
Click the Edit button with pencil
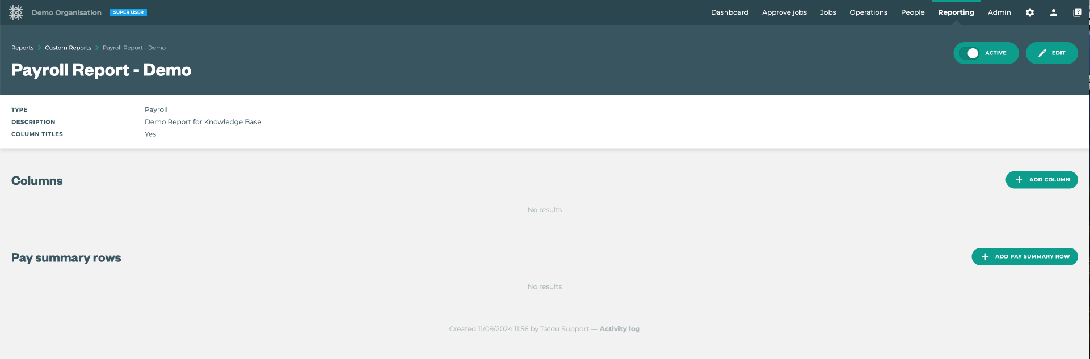coord(1051,53)
